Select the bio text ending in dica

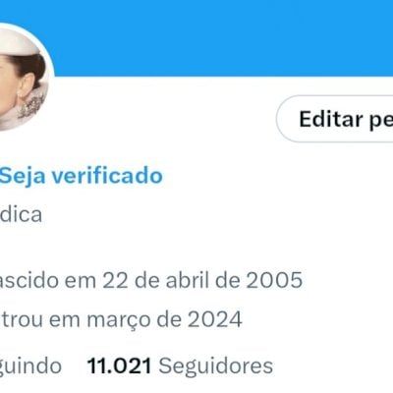(x=21, y=215)
